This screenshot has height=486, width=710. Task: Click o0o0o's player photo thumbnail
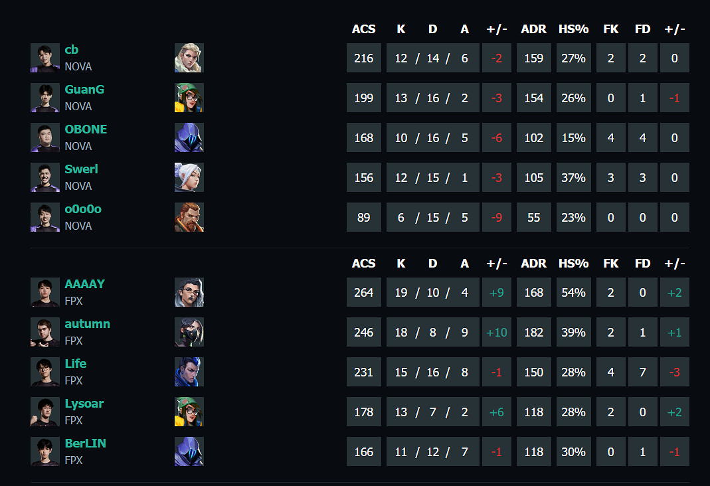tap(45, 218)
